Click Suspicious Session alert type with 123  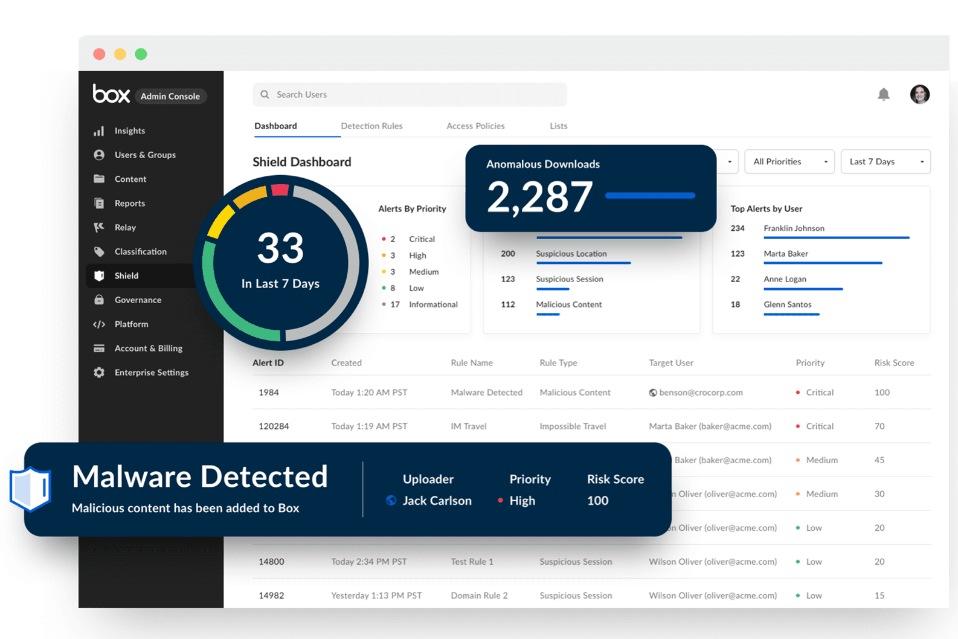569,279
